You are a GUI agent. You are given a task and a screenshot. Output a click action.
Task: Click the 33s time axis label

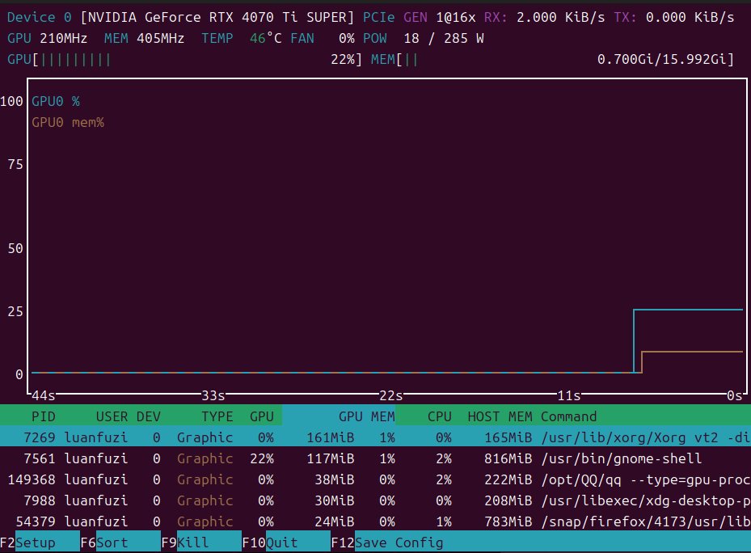pyautogui.click(x=213, y=395)
